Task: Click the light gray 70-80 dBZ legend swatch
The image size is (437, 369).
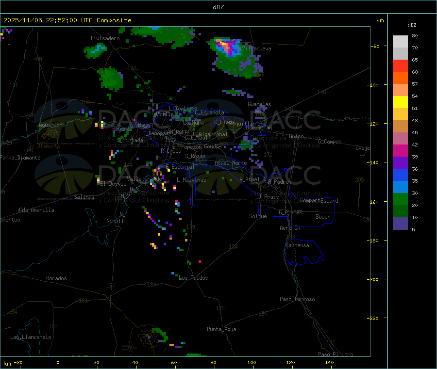Action: 400,42
